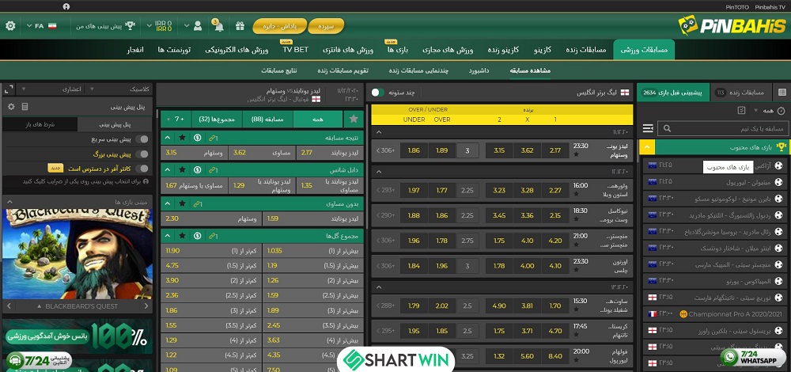Open TV BET in the main menu

point(295,50)
